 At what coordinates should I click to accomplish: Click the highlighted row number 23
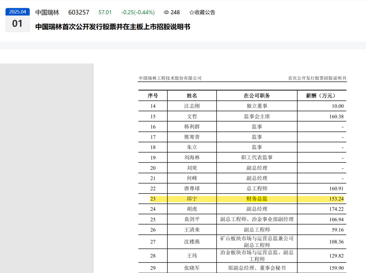click(x=152, y=199)
